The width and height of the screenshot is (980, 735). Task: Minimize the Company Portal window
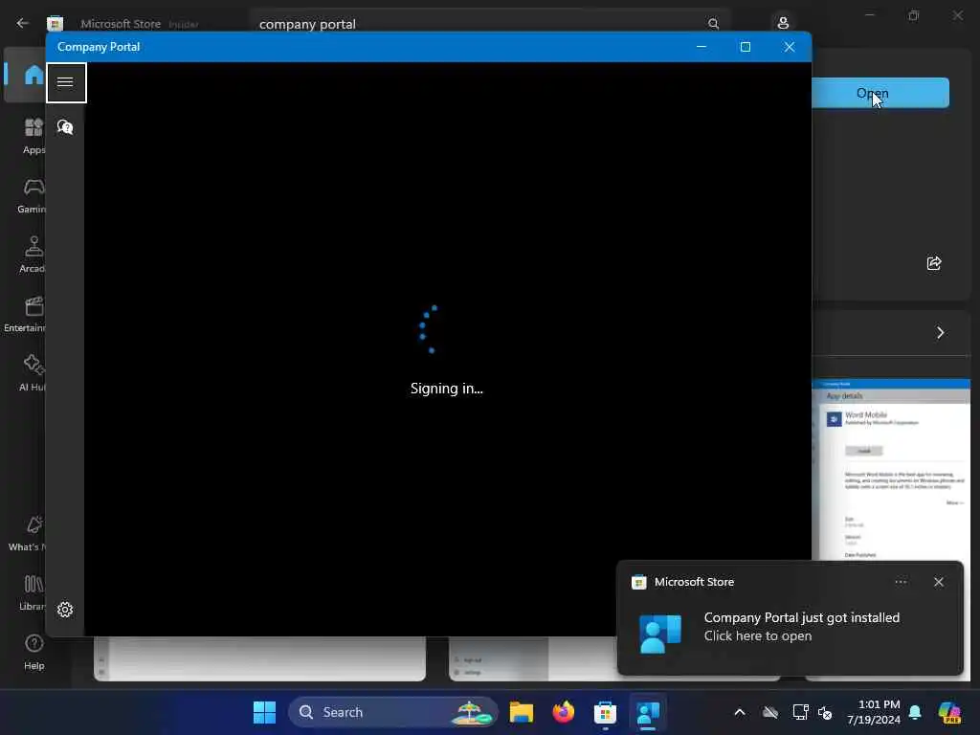coord(702,47)
